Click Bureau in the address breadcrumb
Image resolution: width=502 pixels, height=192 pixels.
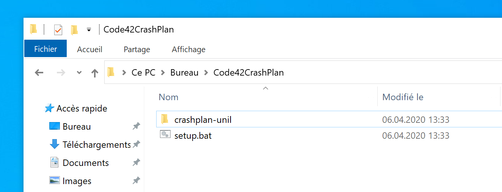pyautogui.click(x=184, y=73)
